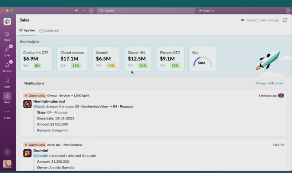Open the Closed revenue card
292x173 pixels.
coord(72,58)
